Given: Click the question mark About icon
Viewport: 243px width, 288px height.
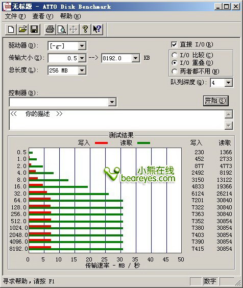Looking at the screenshot, I should 85,29.
